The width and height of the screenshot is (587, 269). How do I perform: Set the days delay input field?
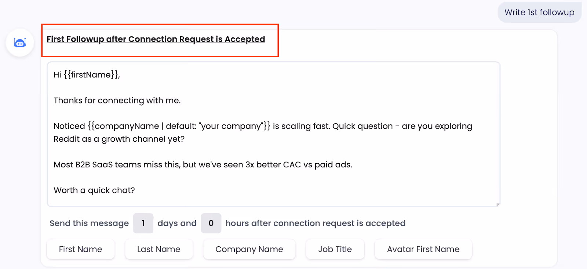pyautogui.click(x=143, y=223)
